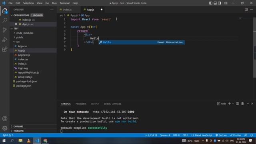
Task: Open setupTests.js in file tree
Action: click(33, 77)
